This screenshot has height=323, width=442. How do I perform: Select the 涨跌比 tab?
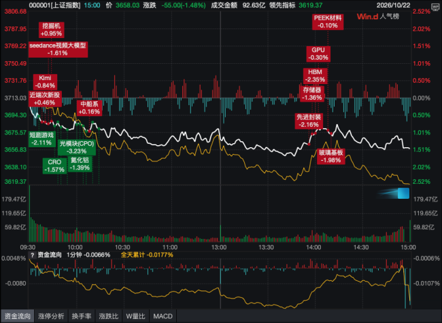pos(109,316)
